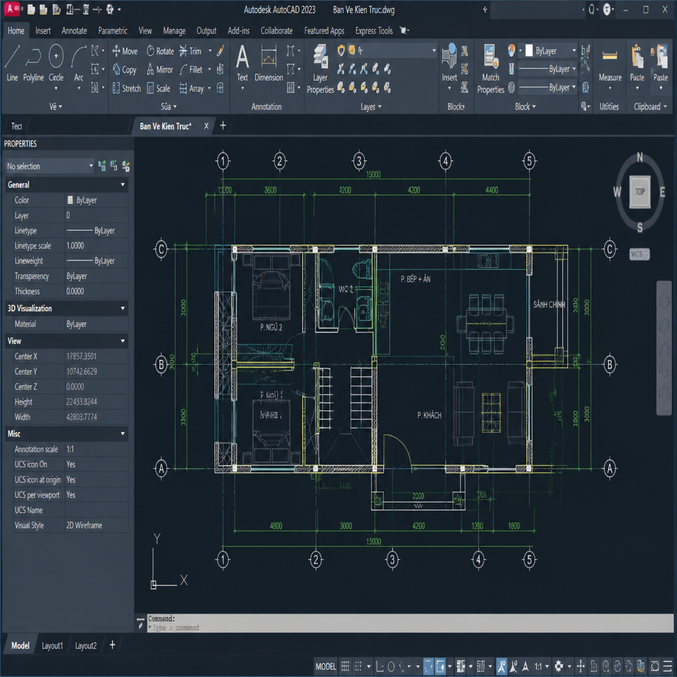Toggle object snap tracking in status bar
This screenshot has width=677, height=677.
point(428,666)
